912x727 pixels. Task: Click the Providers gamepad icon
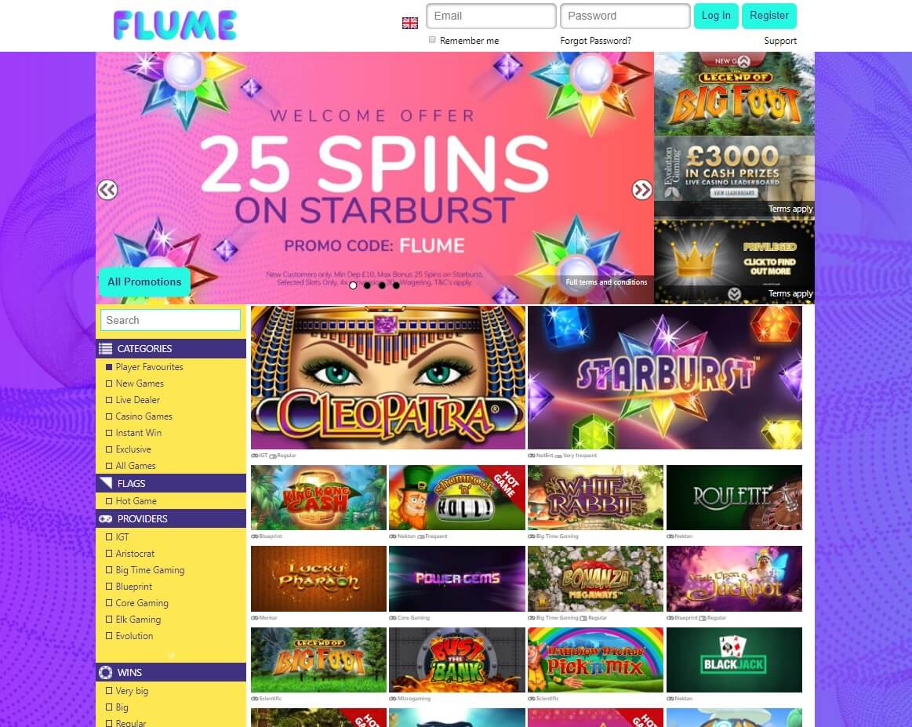(x=105, y=518)
